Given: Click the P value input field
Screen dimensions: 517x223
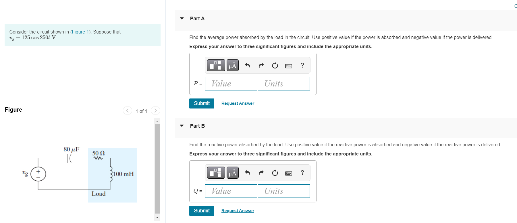Looking at the screenshot, I should coord(231,84).
